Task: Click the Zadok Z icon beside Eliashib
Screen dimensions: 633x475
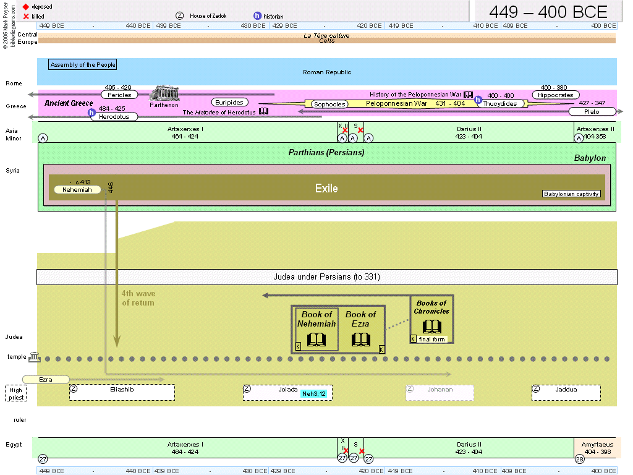Action: 74,388
